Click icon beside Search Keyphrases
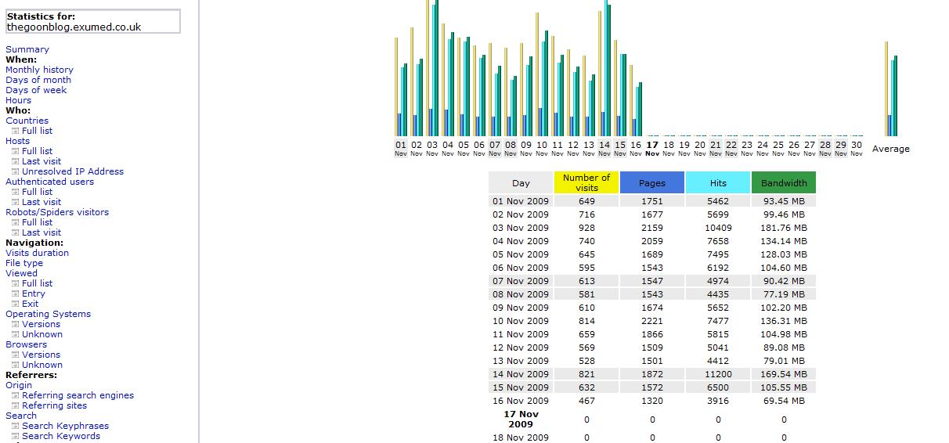 click(15, 426)
